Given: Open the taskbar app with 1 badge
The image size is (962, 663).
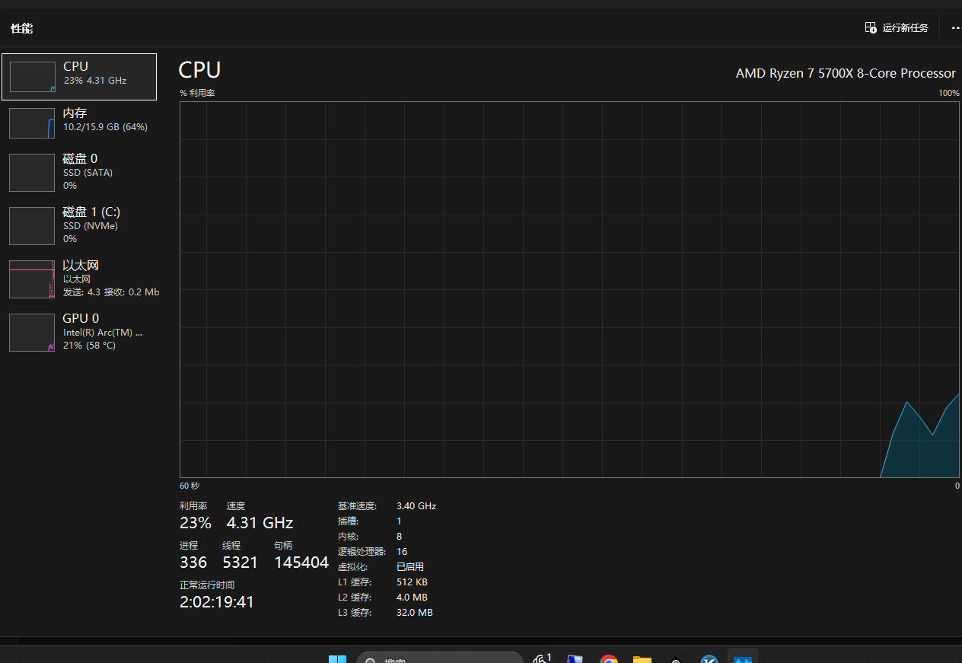Looking at the screenshot, I should [x=541, y=659].
